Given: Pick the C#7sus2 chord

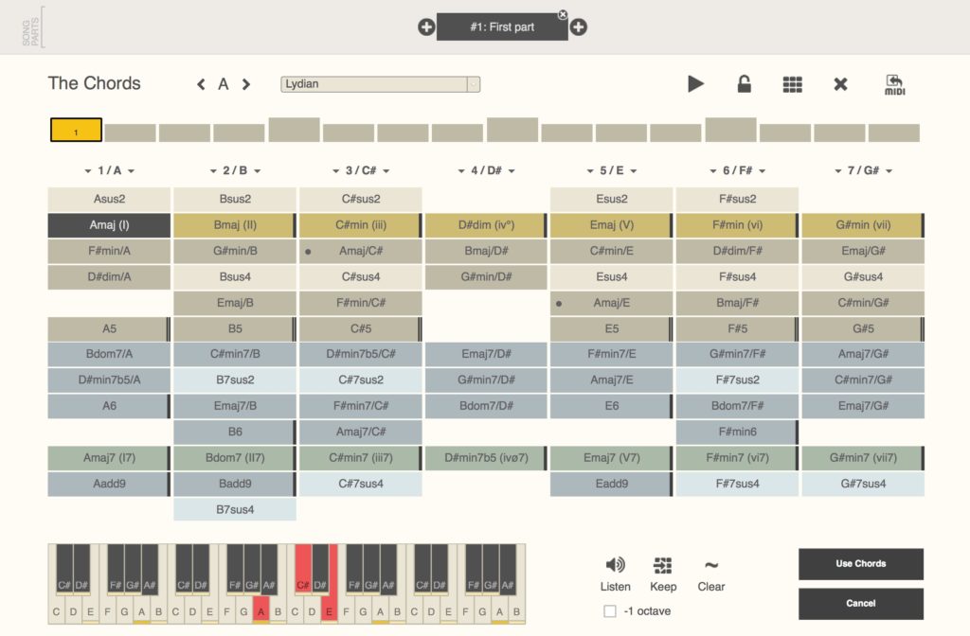Looking at the screenshot, I should 361,380.
